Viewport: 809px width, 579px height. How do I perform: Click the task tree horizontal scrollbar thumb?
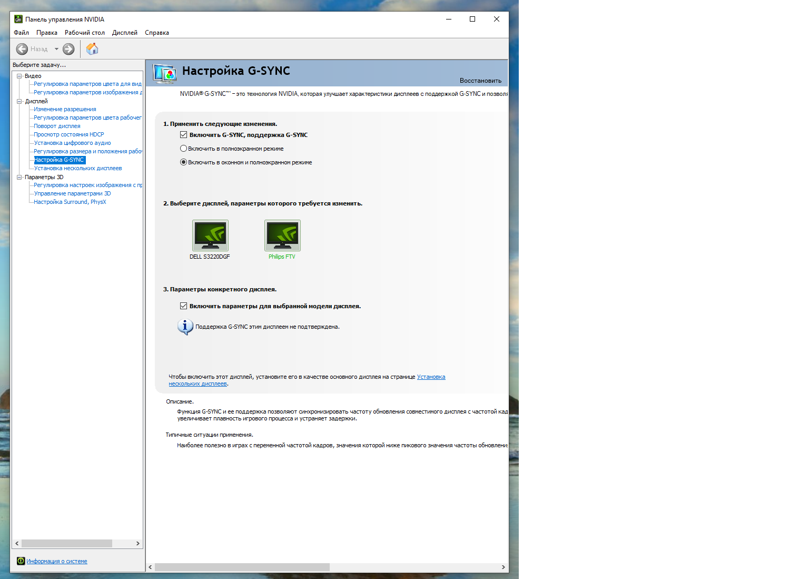67,543
